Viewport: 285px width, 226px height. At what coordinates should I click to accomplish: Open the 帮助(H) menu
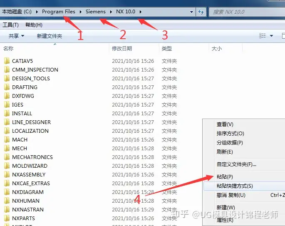34,25
